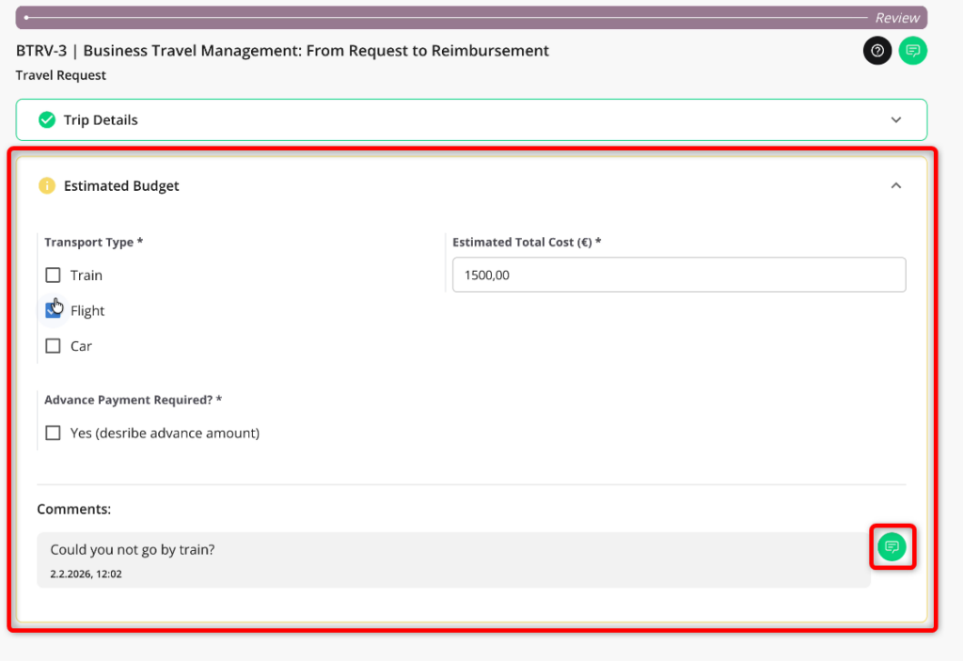Click the Estimated Total Cost input field
This screenshot has height=661, width=963.
pos(678,275)
